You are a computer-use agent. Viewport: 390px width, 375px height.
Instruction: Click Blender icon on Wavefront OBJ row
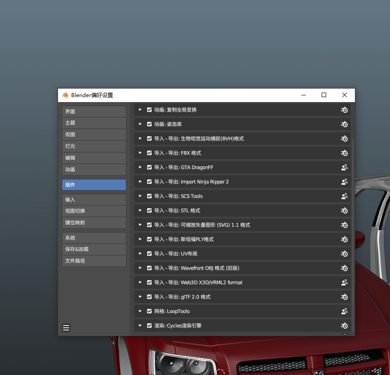[x=344, y=268]
